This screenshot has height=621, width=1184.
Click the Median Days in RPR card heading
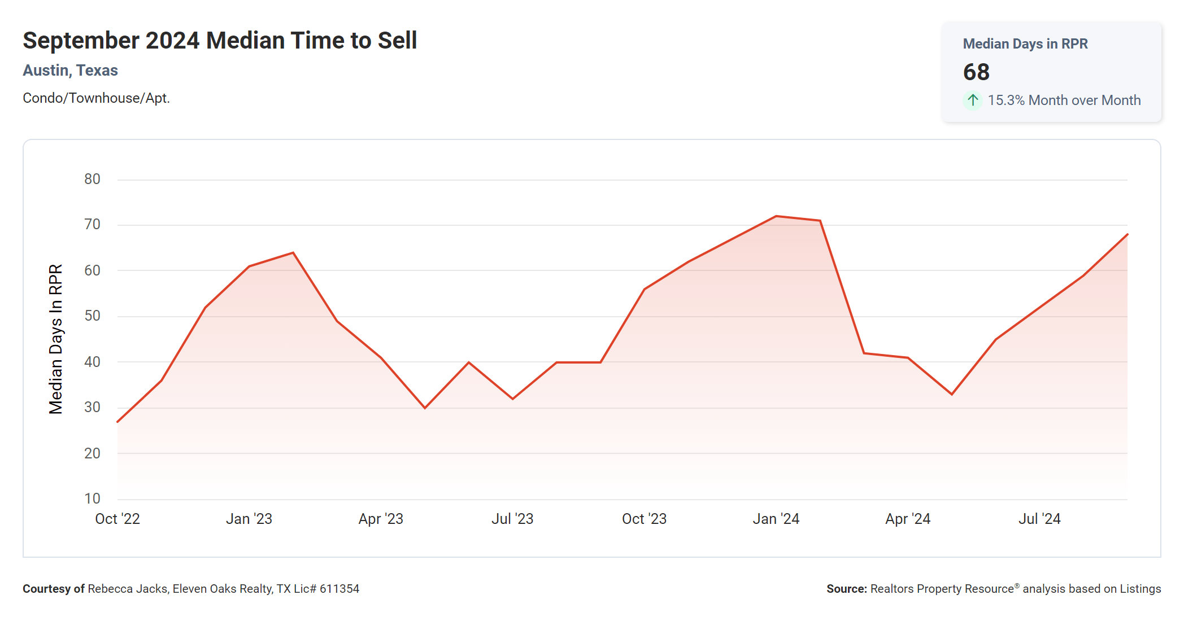(x=1025, y=44)
